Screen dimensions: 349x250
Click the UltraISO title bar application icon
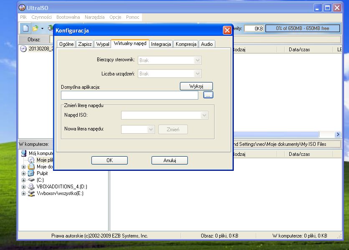click(x=22, y=7)
